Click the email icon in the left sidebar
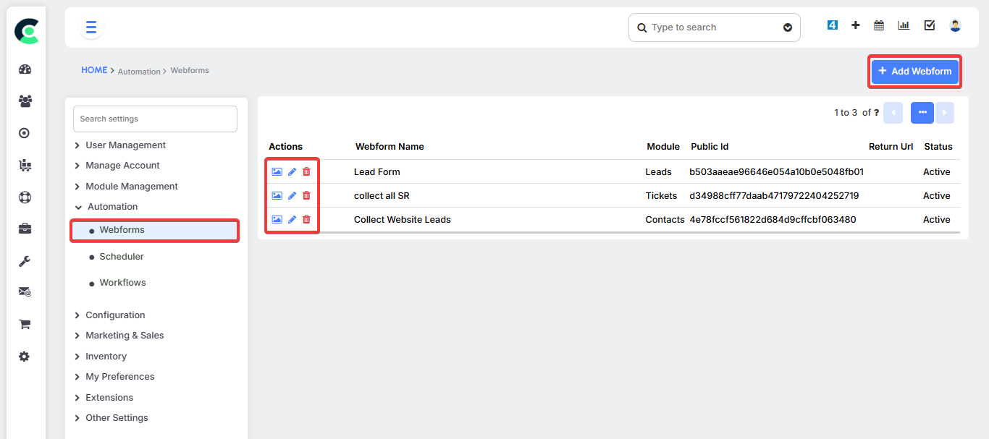This screenshot has height=439, width=989. point(25,291)
